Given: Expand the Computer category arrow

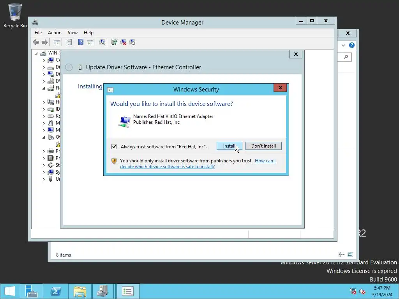Looking at the screenshot, I should point(44,60).
